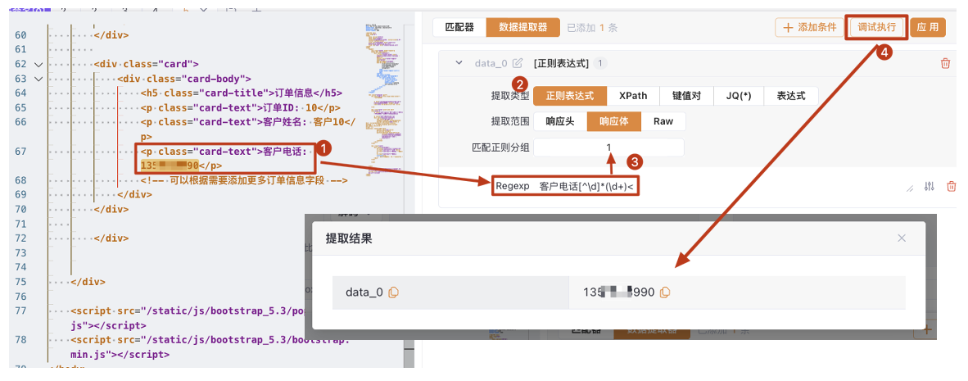Switch to the 数据提取器 tab

pos(522,27)
